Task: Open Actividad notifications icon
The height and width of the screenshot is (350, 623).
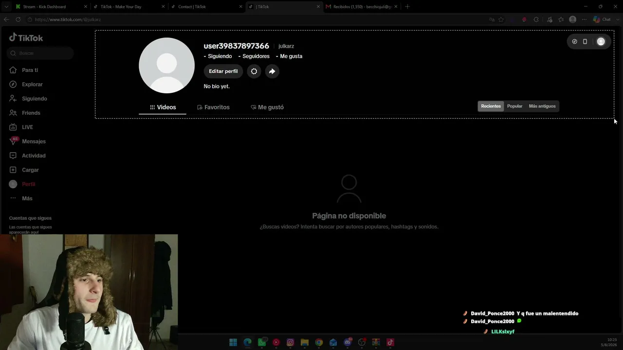Action: click(x=13, y=156)
